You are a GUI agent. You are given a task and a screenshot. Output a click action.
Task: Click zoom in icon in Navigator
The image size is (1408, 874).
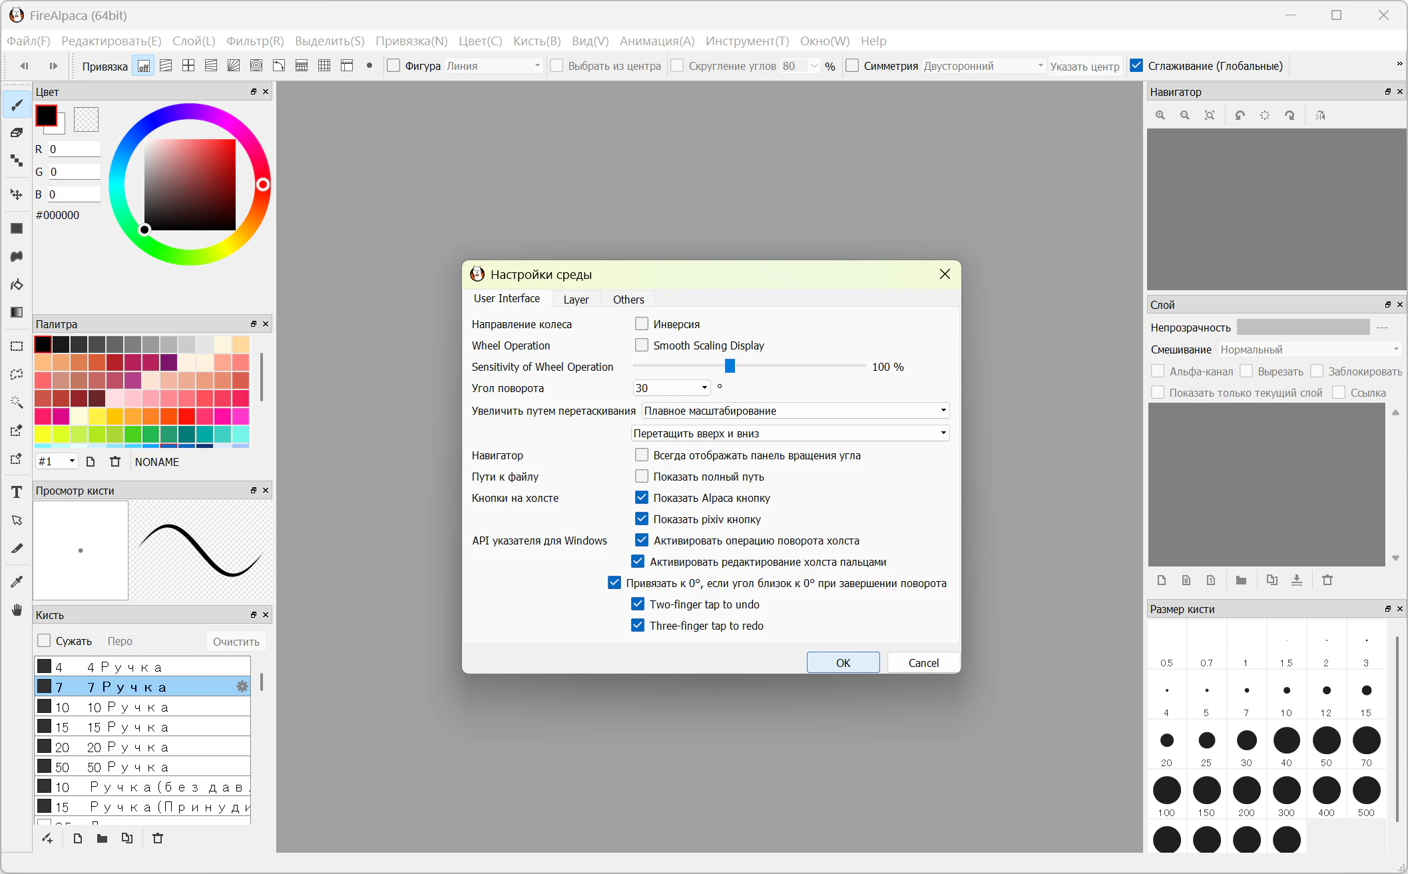[x=1160, y=115]
